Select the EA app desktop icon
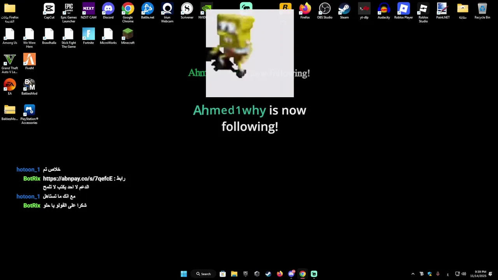Image resolution: width=498 pixels, height=280 pixels. (10, 87)
